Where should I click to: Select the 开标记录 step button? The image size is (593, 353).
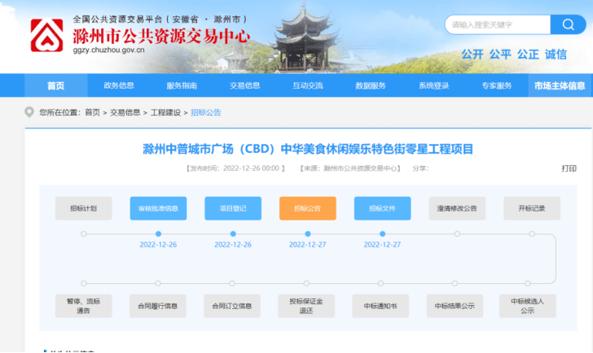(x=532, y=208)
